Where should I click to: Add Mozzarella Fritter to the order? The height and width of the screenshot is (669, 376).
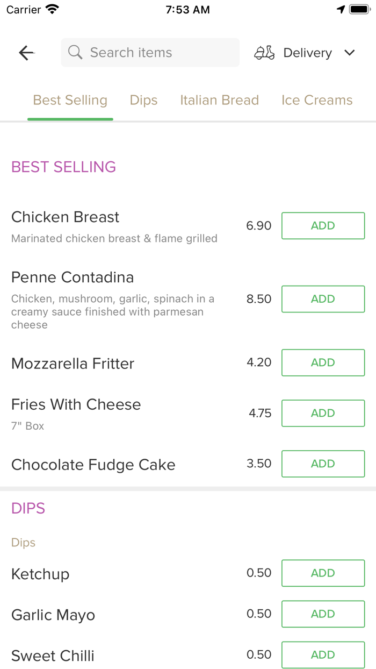click(x=323, y=362)
